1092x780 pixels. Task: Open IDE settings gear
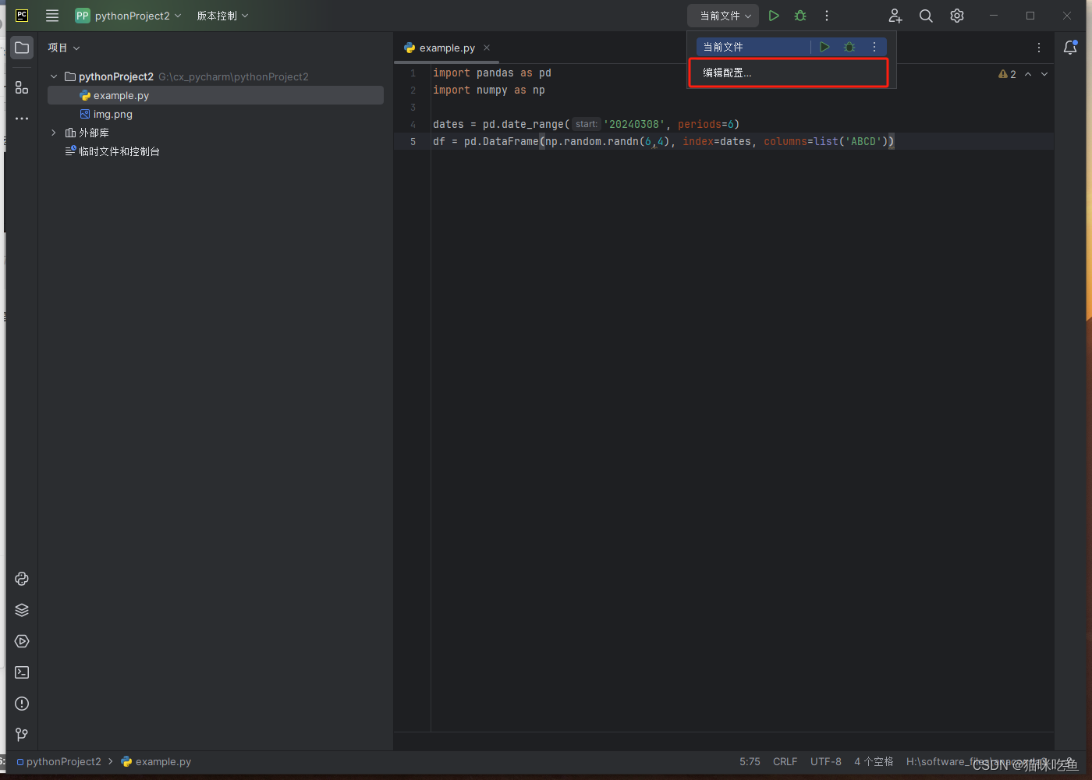click(x=957, y=16)
